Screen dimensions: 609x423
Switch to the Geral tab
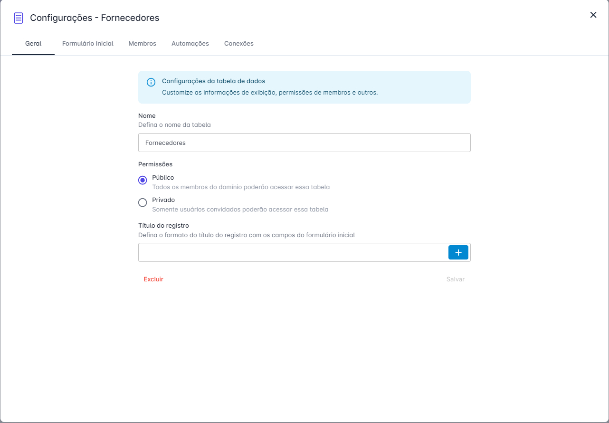pyautogui.click(x=33, y=43)
